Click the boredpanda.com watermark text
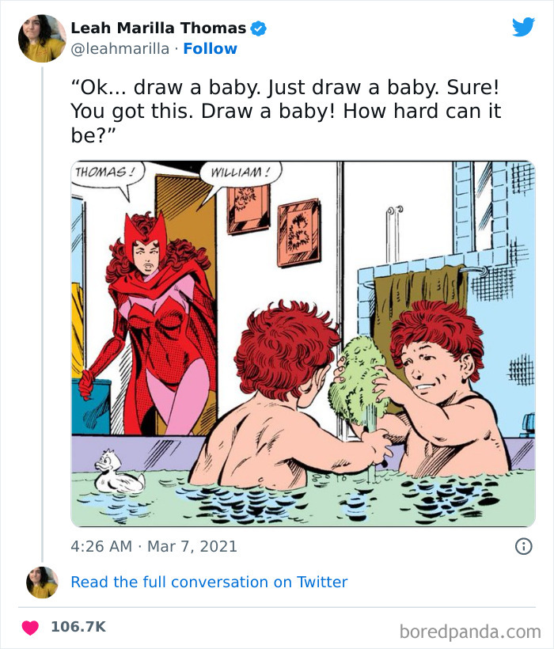 coord(471,624)
